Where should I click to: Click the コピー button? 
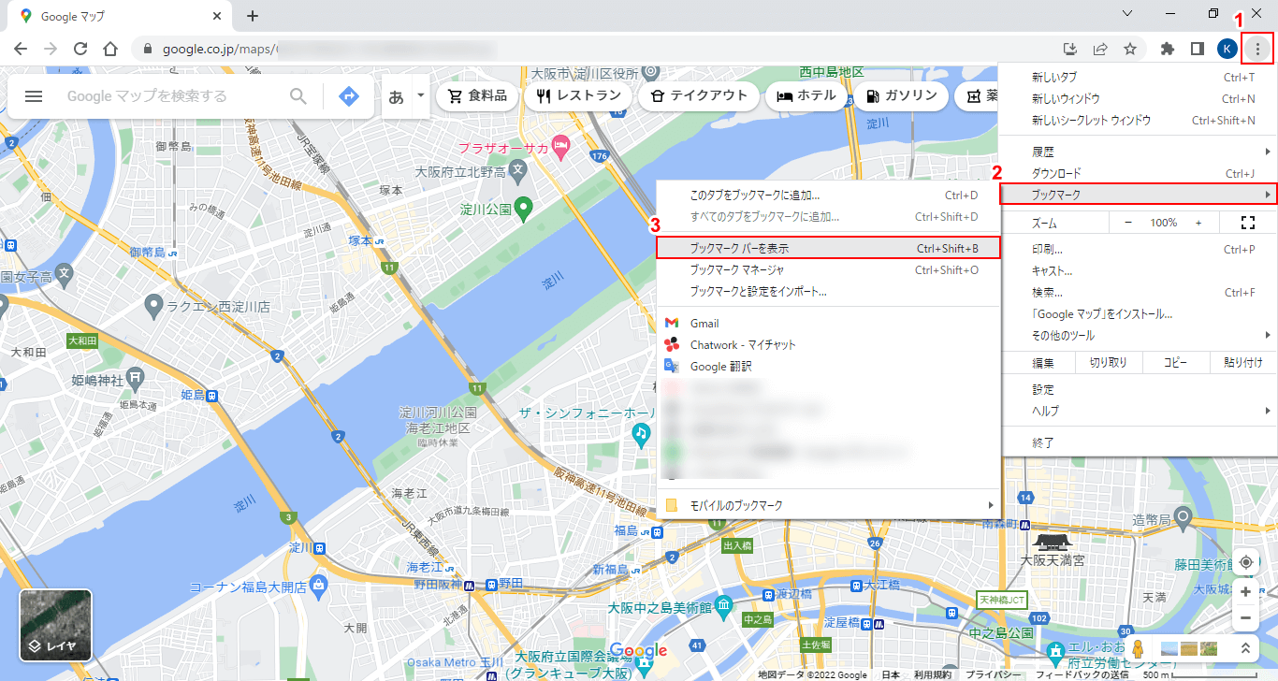[1176, 363]
